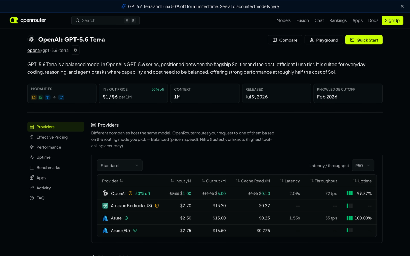Sort by Output /M column
The height and width of the screenshot is (256, 410).
tap(214, 181)
